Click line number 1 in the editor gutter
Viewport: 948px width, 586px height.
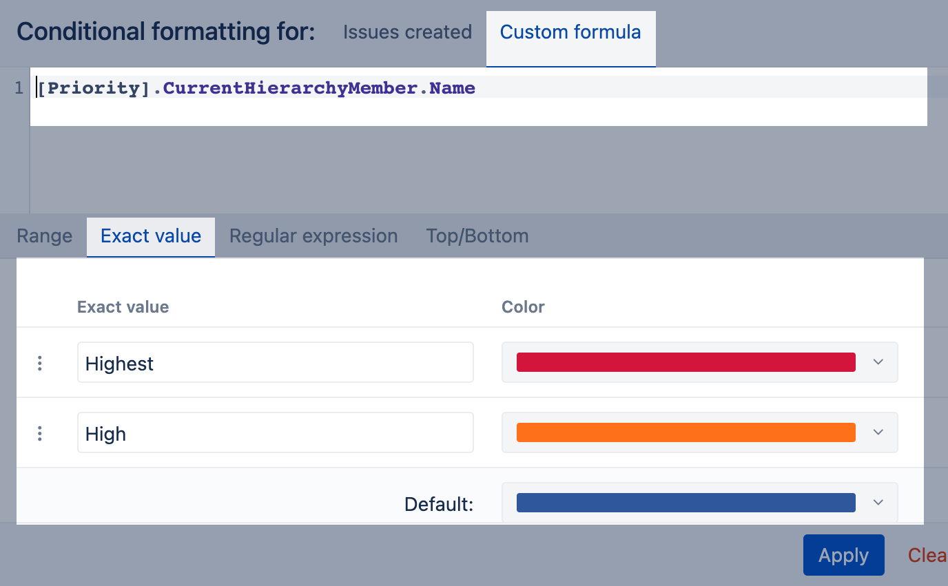(x=19, y=88)
